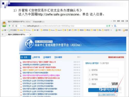Close the current browser tab
Viewport: 129px width, 97px height.
tap(28, 35)
